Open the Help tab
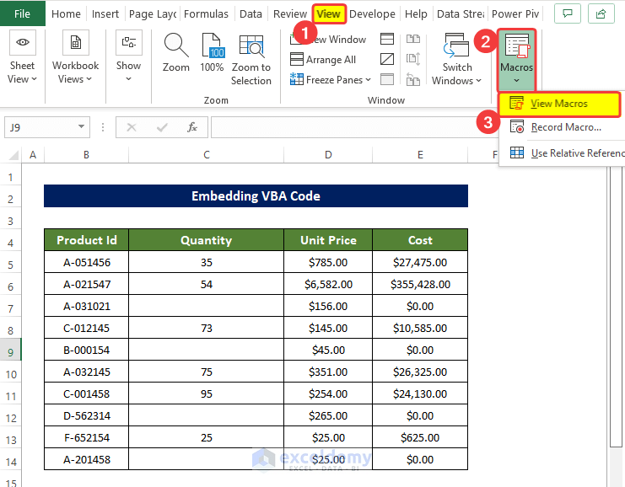Viewport: 625px width, 487px height. point(416,14)
